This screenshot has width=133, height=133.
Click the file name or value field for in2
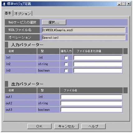(x=98, y=64)
